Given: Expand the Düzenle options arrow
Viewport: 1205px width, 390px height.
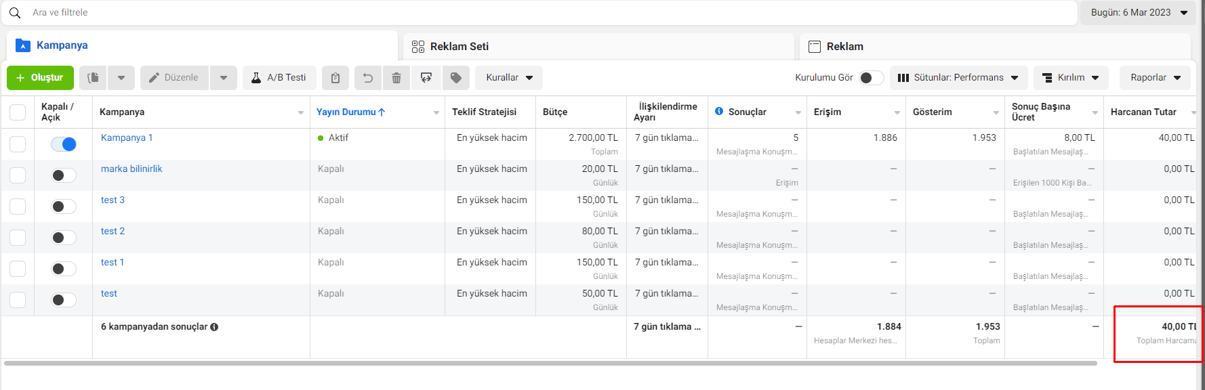Looking at the screenshot, I should tap(224, 78).
